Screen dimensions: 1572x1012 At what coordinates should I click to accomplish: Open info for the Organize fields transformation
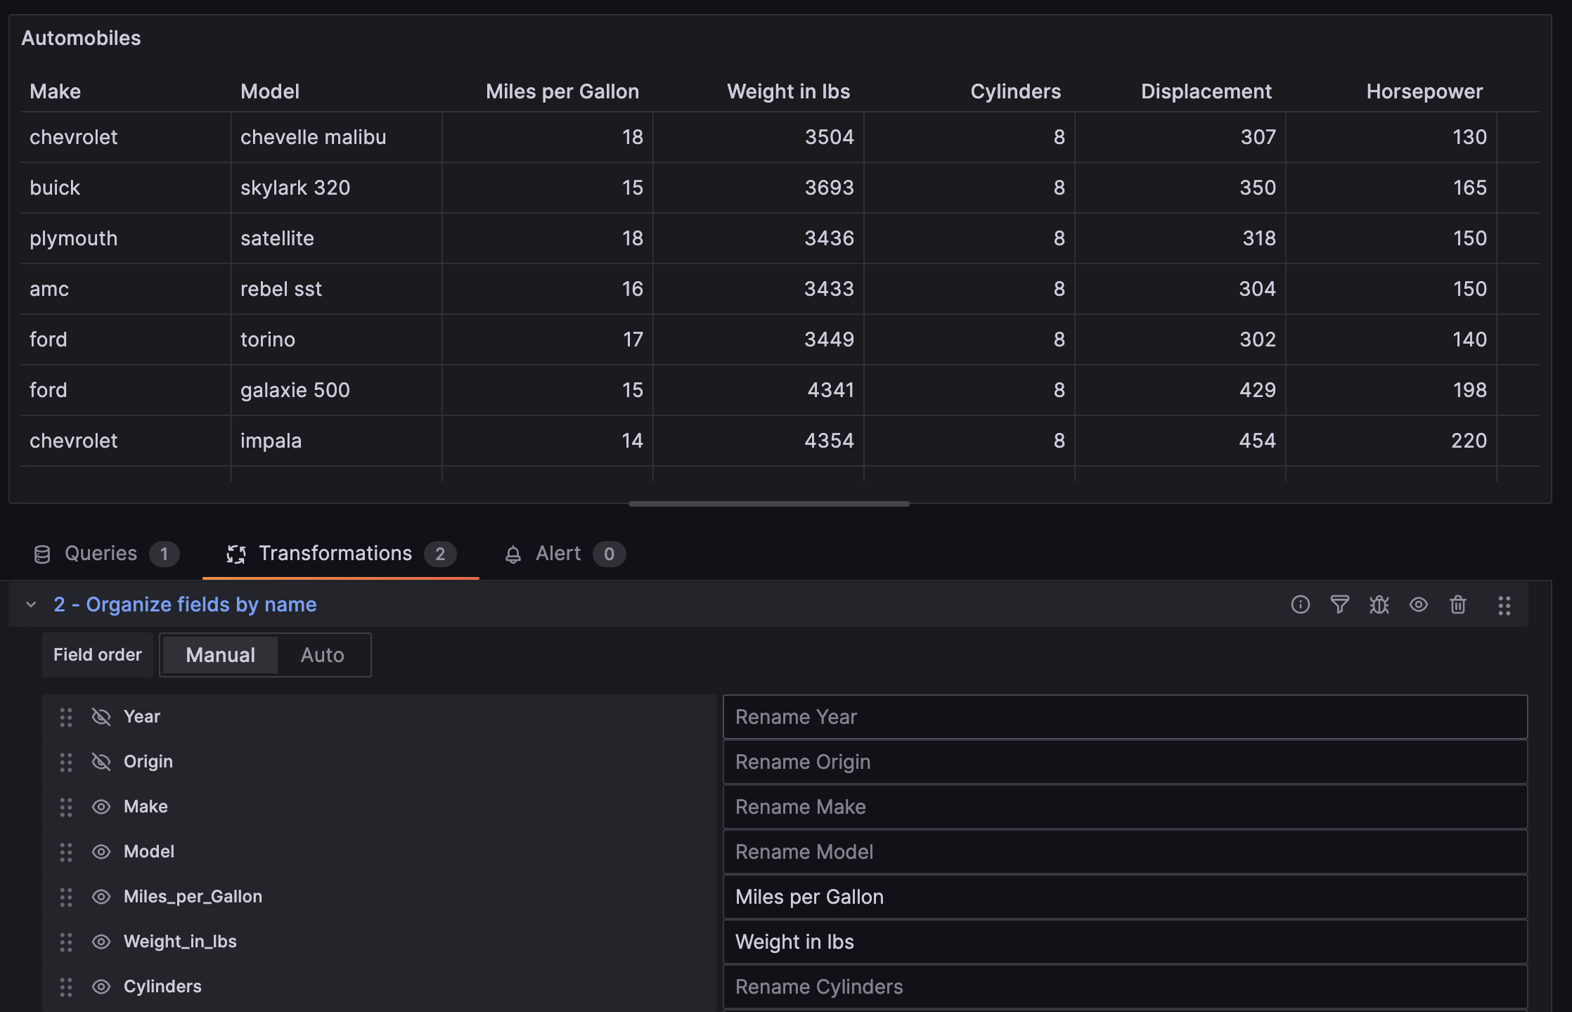1301,605
